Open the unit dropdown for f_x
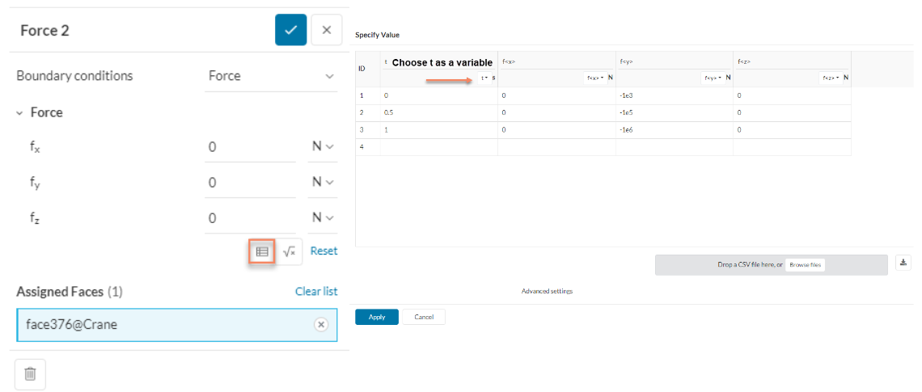 323,146
